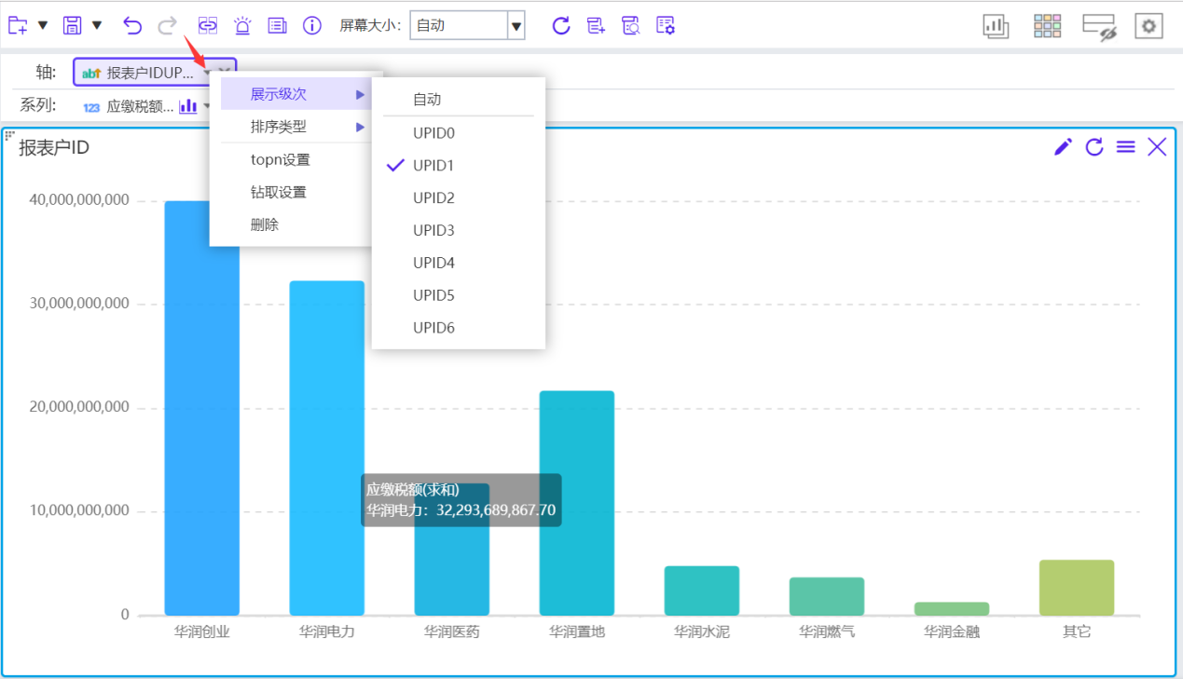Open the dropdown arrow beside new folder icon

point(43,25)
